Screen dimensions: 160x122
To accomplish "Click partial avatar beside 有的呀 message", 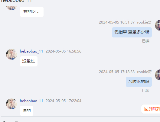I will tap(11, 8).
